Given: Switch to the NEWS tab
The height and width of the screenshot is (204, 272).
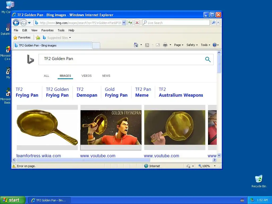Looking at the screenshot, I should (x=106, y=76).
